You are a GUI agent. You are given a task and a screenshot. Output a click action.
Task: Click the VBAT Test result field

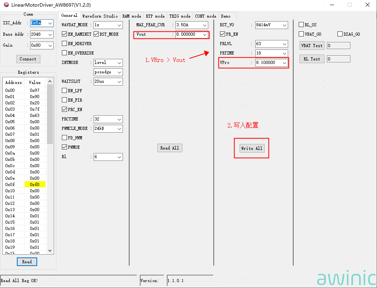point(339,46)
